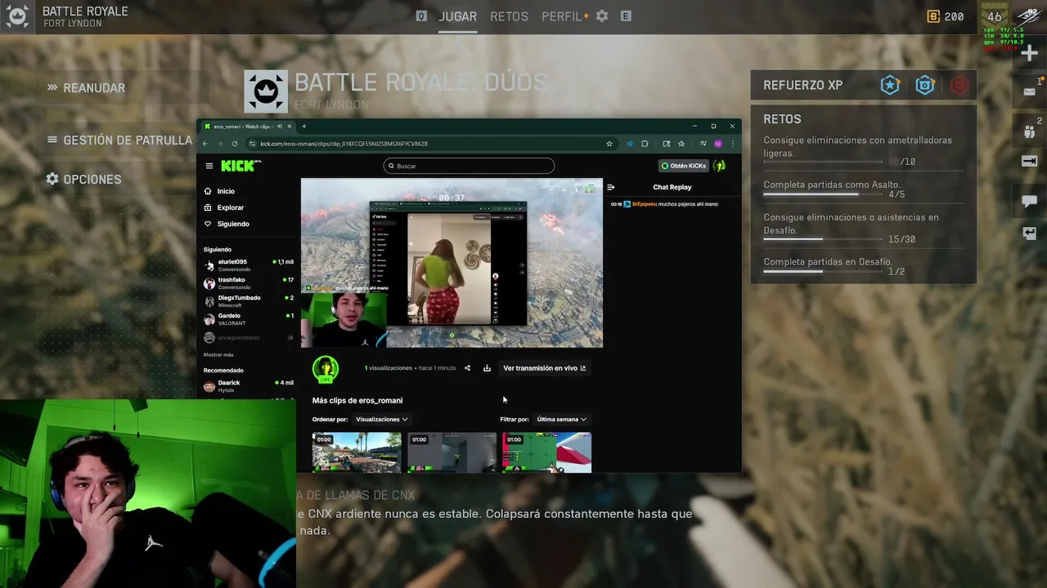Open the squad members icon showing 2

pyautogui.click(x=1030, y=131)
